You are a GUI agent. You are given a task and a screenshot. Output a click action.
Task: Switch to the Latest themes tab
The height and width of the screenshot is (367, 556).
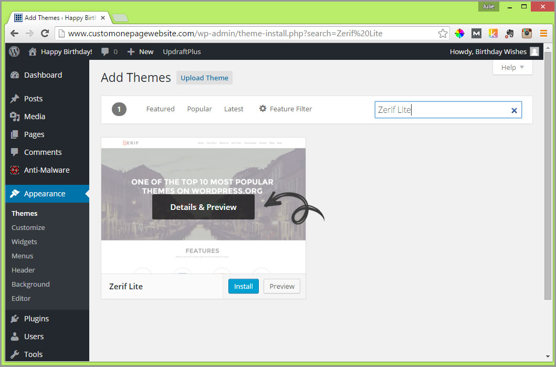point(234,109)
